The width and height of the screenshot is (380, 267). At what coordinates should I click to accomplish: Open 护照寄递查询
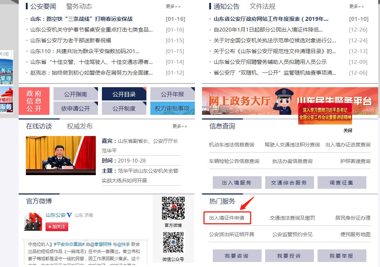point(355,161)
